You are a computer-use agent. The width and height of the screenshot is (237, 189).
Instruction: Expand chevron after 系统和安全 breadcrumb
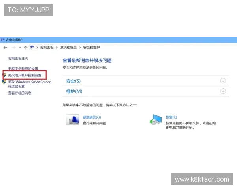(x=80, y=48)
